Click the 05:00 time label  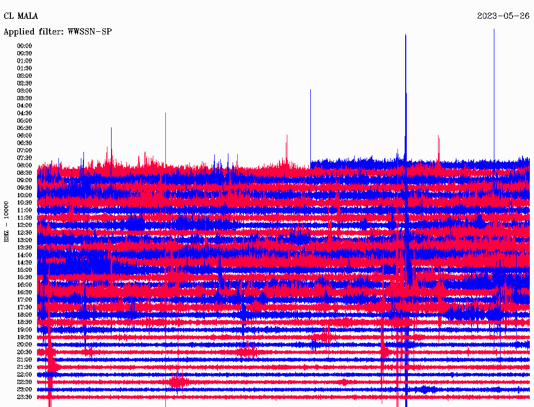25,121
